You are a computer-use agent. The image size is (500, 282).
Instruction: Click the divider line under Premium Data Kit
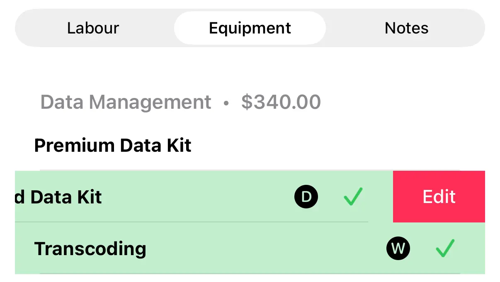coord(249,170)
